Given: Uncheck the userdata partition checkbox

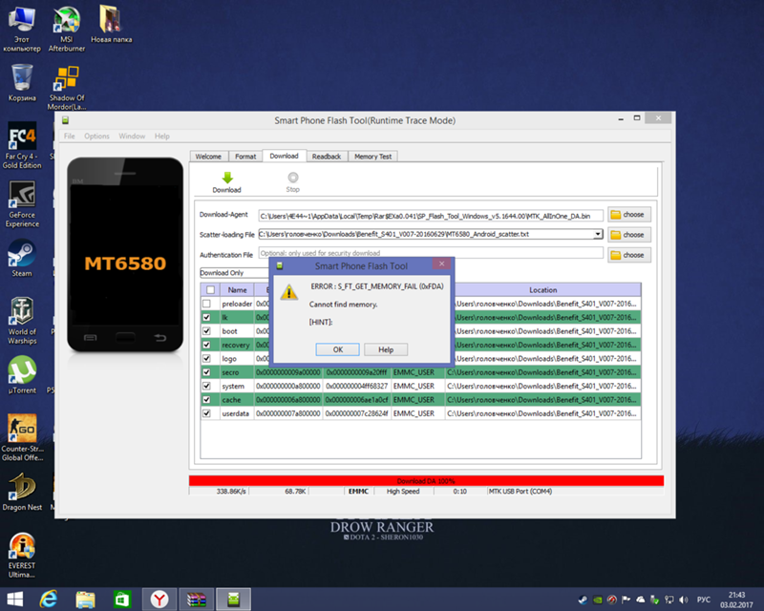Looking at the screenshot, I should [206, 413].
